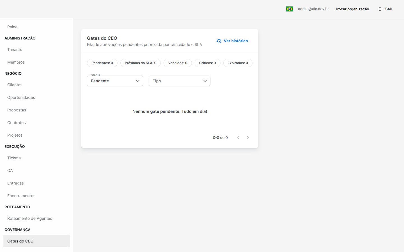This screenshot has width=404, height=252.
Task: Select the Críticos: 0 chip
Action: tap(208, 63)
